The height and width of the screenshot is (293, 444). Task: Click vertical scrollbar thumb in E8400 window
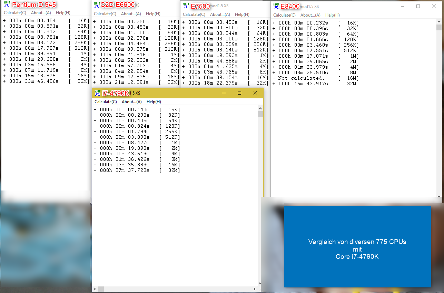point(439,28)
